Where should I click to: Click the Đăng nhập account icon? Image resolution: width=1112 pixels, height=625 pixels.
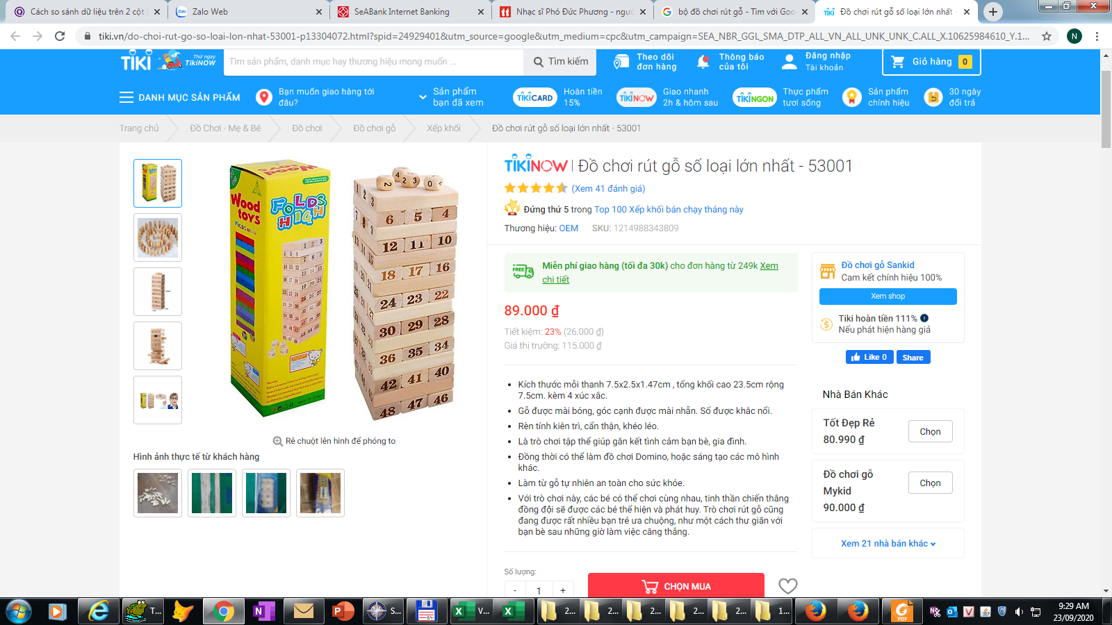tap(790, 62)
